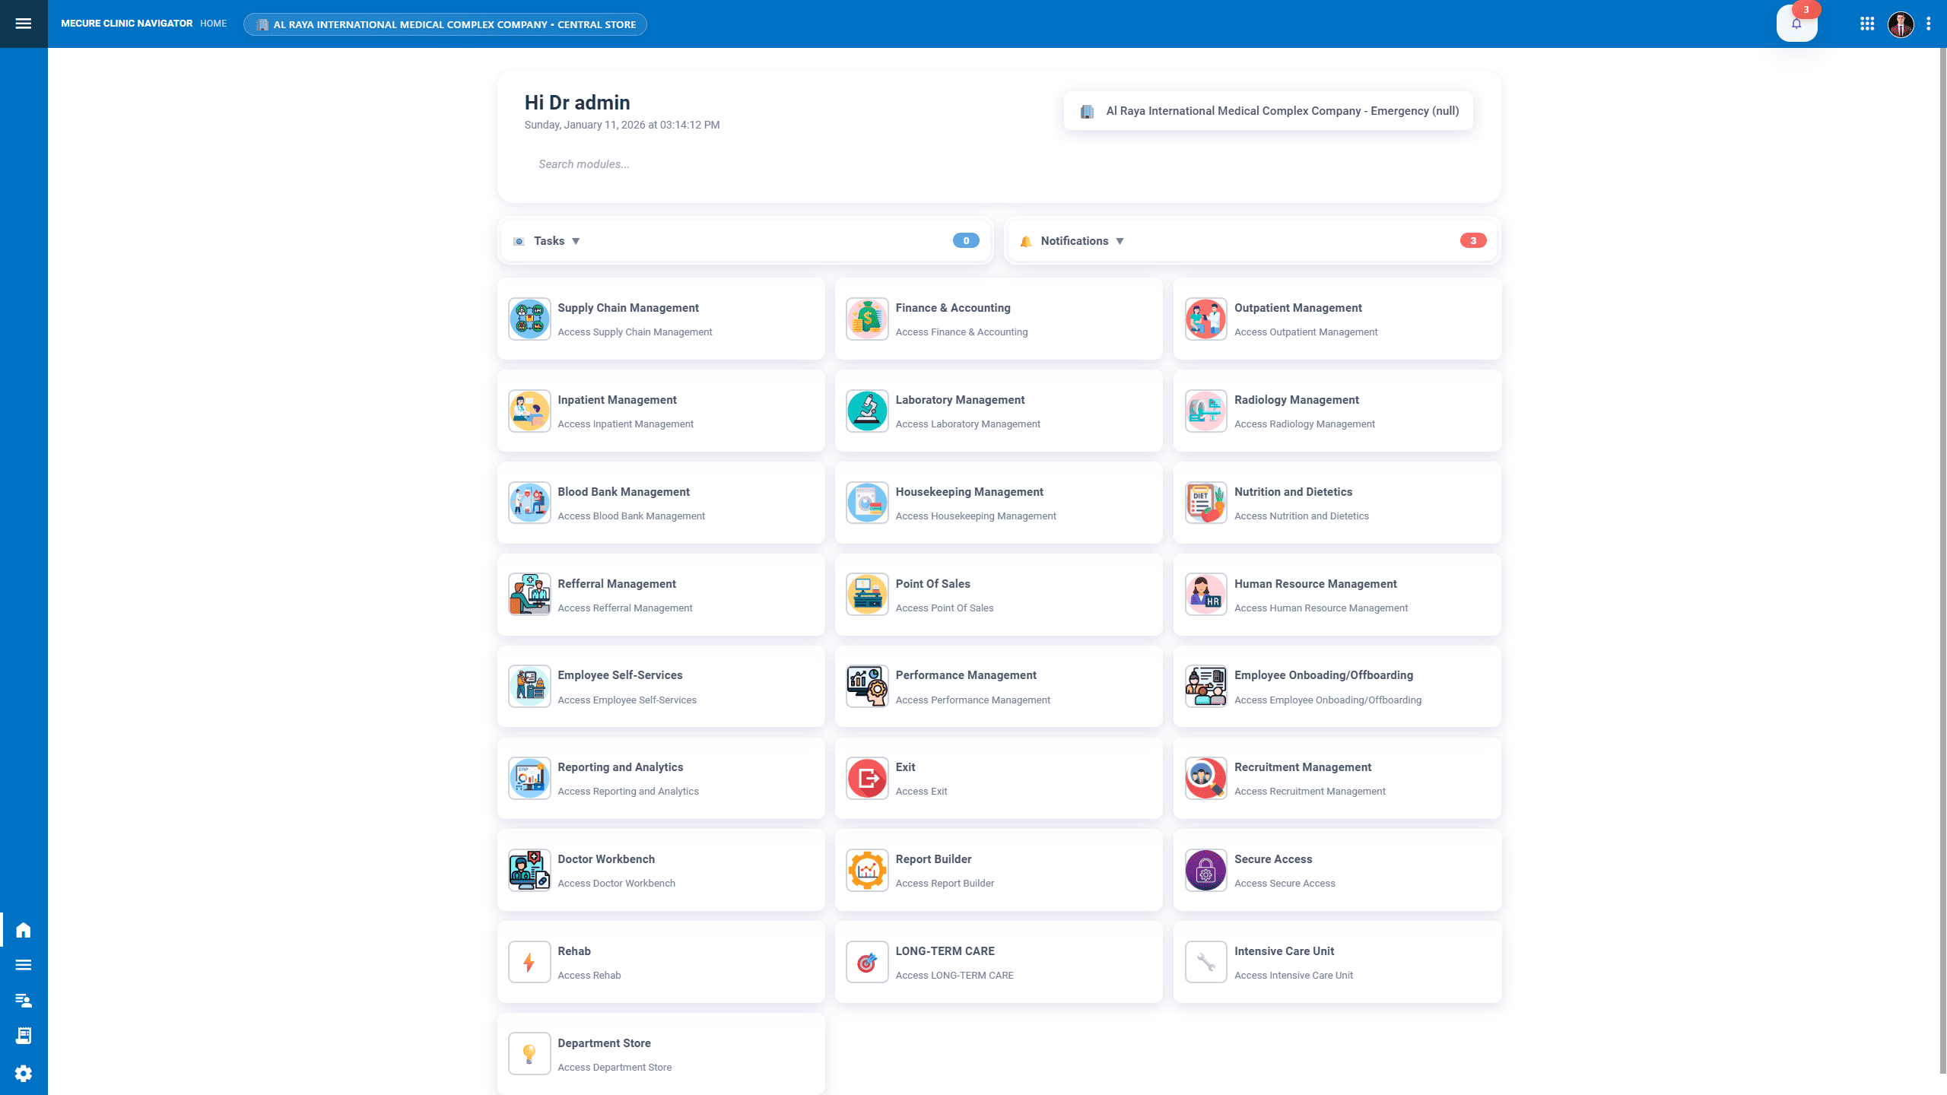Screen dimensions: 1947x1095
Task: Click the building toggle for Central Store
Action: (444, 24)
